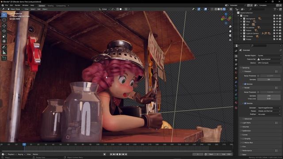This screenshot has height=159, width=283.
Task: Open the Modifier properties wrench icon
Action: [236, 82]
